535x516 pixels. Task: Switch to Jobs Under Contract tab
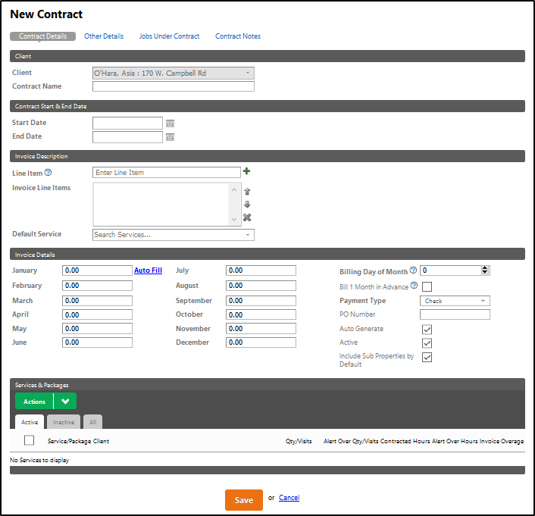[169, 36]
